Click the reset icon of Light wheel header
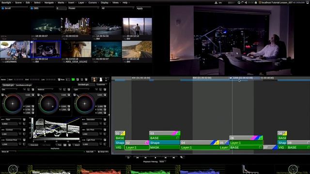This screenshot has height=174, width=310. 105,89
